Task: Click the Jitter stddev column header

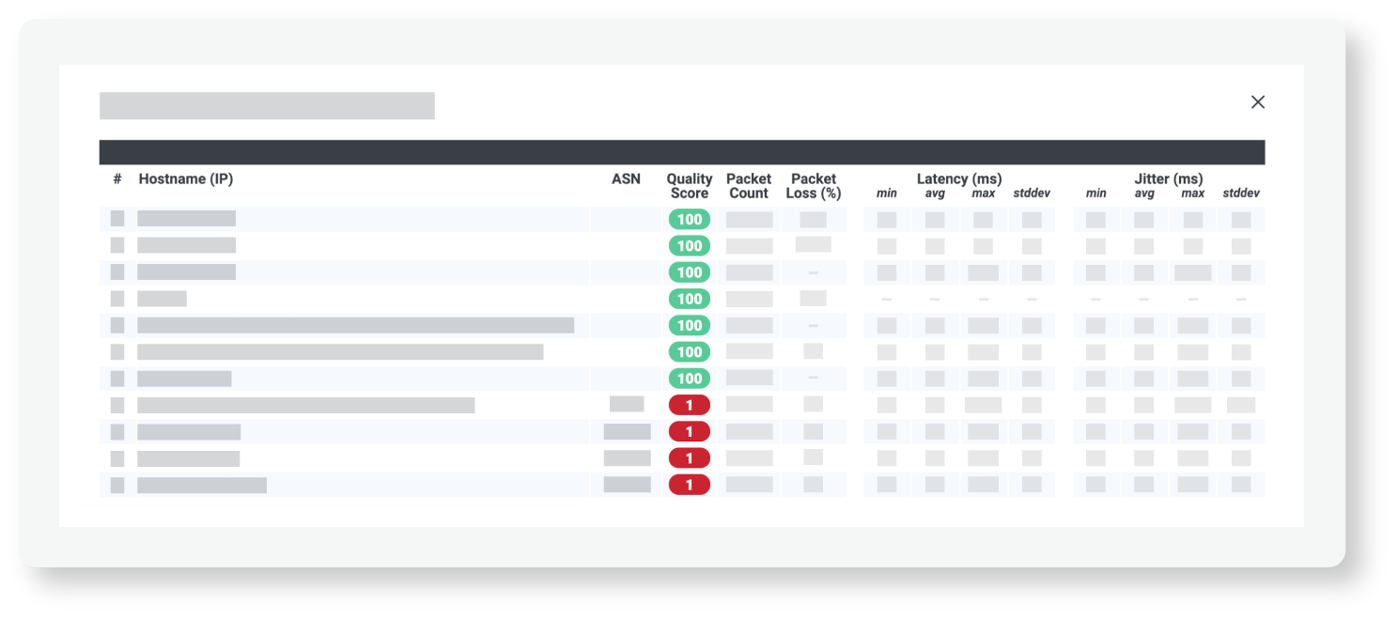Action: tap(1242, 193)
